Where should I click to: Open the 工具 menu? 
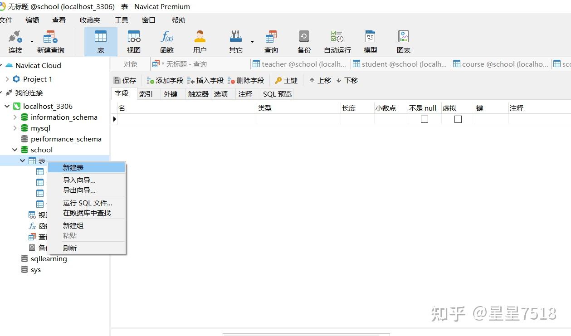[122, 20]
